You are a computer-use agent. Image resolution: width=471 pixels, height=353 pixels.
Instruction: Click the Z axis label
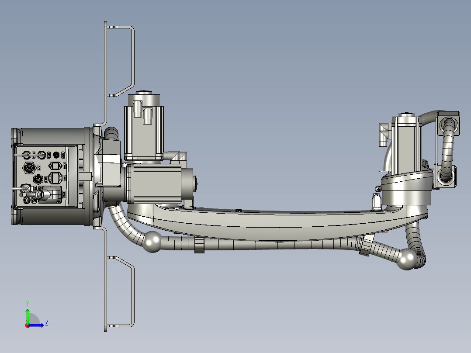tap(47, 322)
